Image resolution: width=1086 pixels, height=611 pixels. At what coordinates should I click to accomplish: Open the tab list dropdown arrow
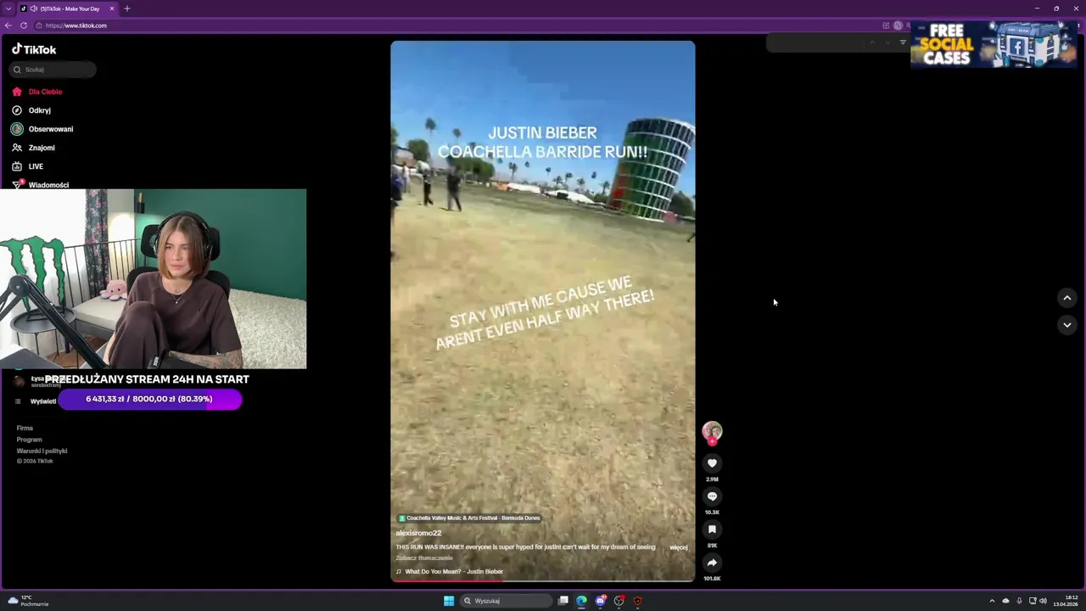pos(8,8)
